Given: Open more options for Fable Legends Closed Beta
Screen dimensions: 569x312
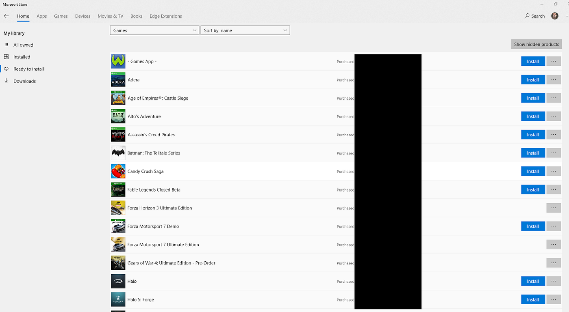Looking at the screenshot, I should click(x=554, y=189).
